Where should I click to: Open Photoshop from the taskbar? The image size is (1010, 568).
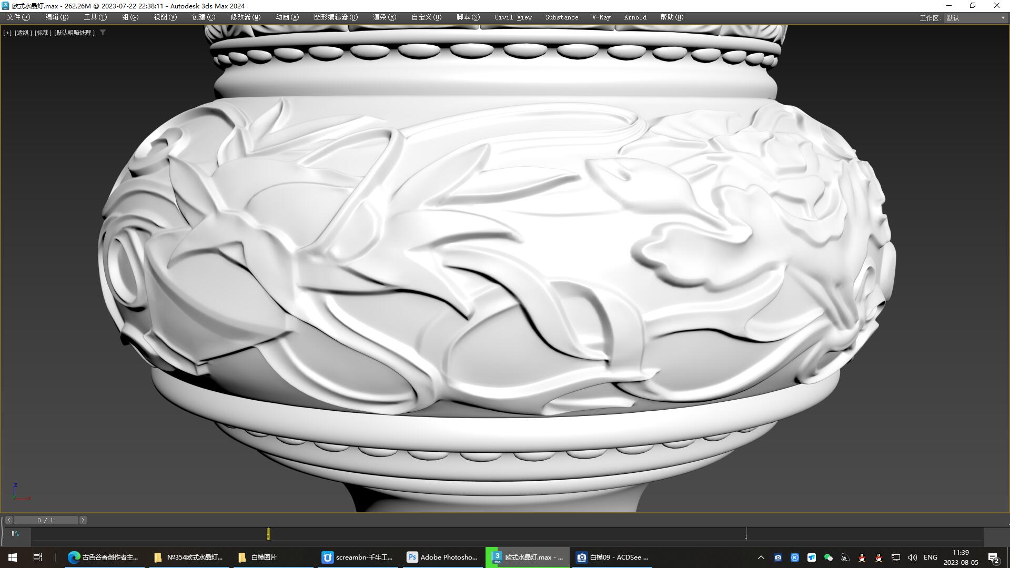pyautogui.click(x=442, y=557)
